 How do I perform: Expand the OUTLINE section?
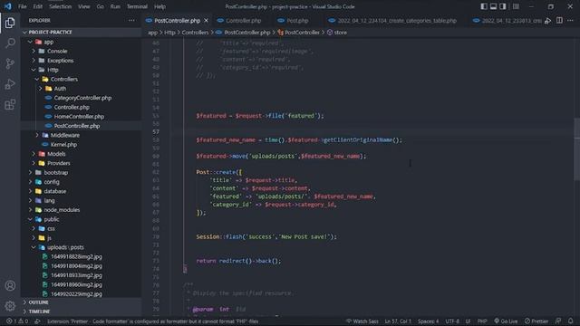click(x=38, y=302)
